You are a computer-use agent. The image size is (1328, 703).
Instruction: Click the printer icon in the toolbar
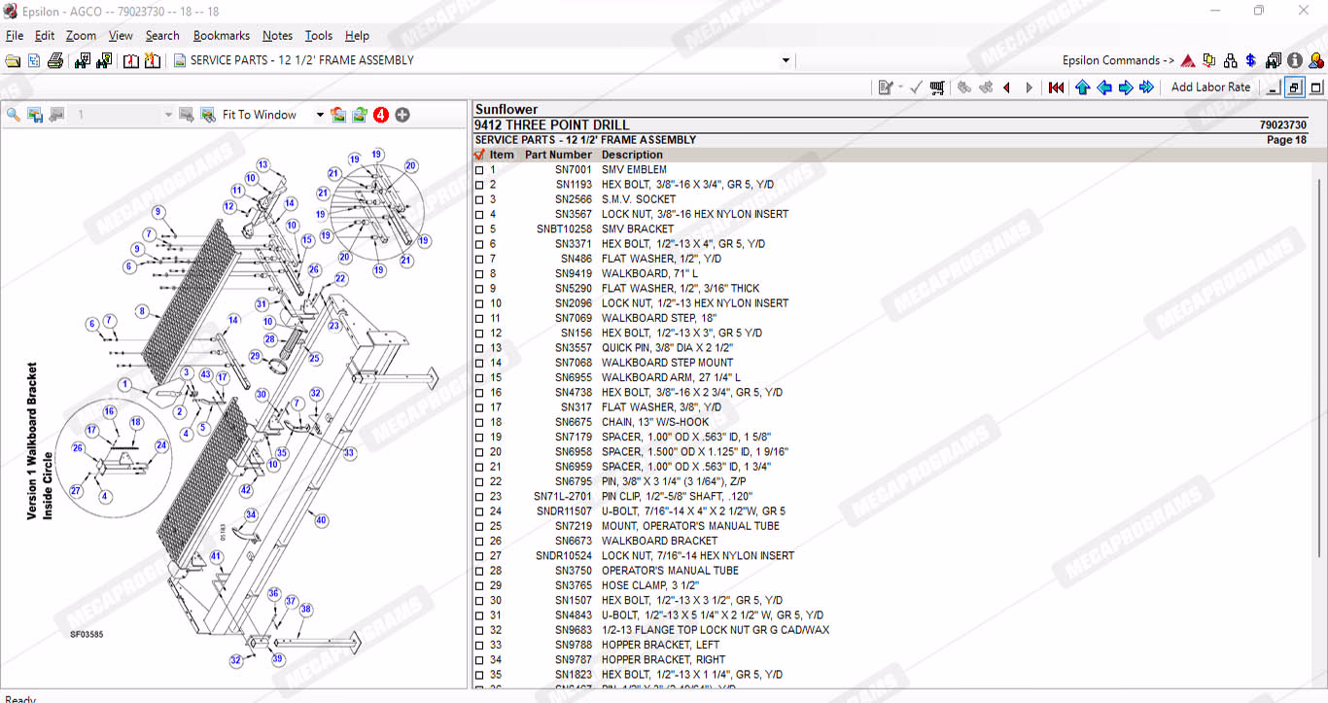tap(55, 60)
